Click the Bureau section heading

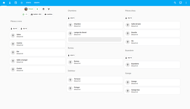click(71, 48)
